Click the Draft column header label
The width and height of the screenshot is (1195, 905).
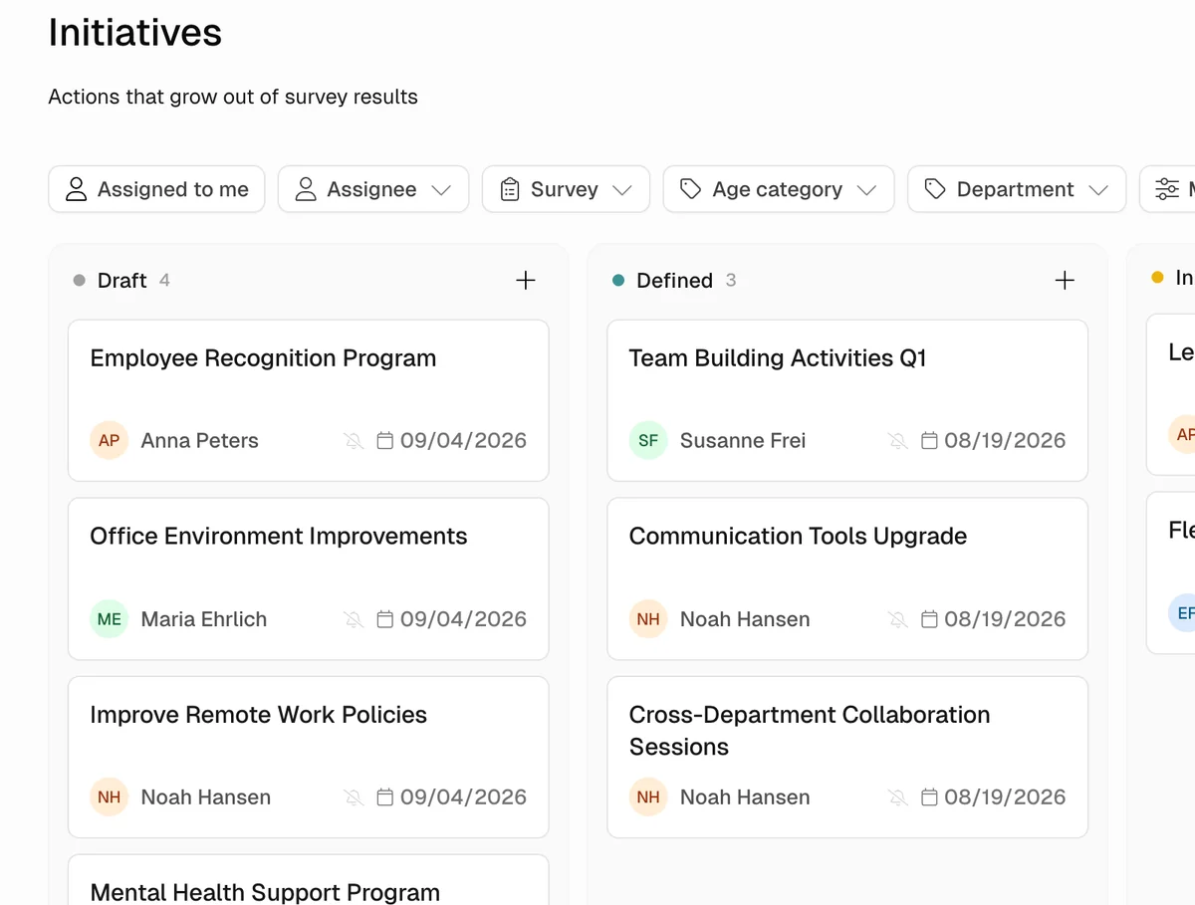click(x=121, y=281)
